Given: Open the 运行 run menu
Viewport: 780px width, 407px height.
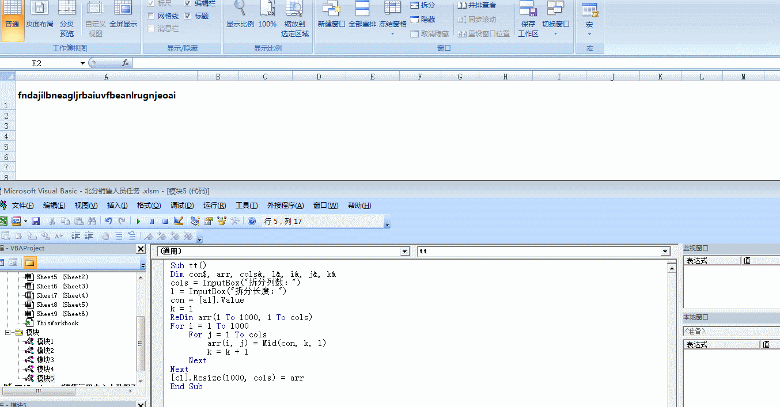Looking at the screenshot, I should coord(213,205).
